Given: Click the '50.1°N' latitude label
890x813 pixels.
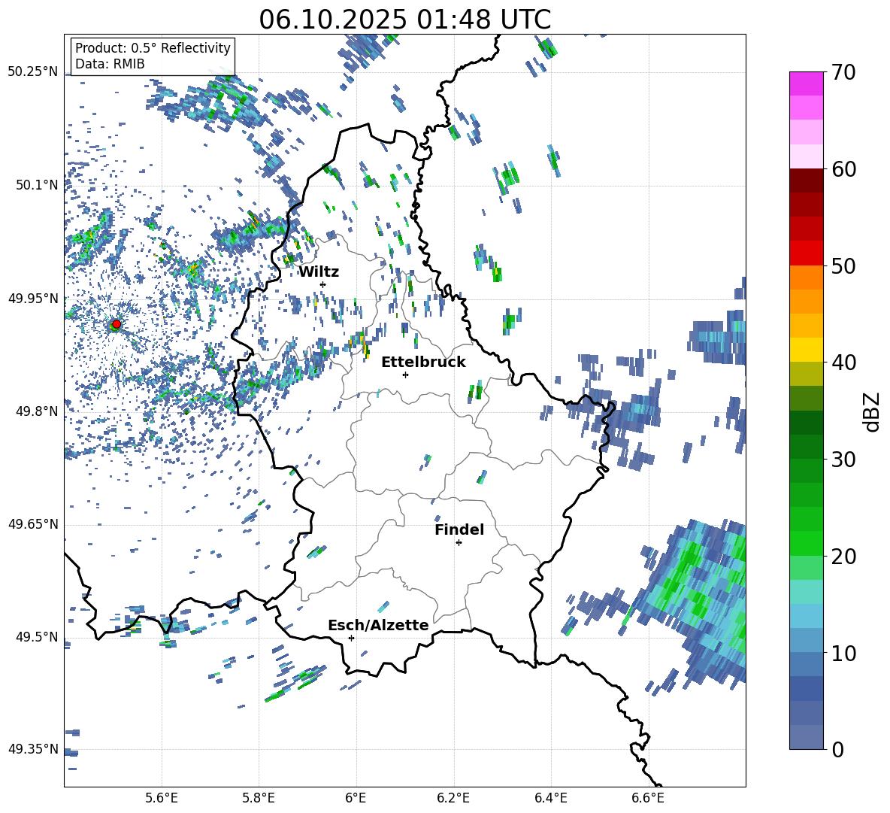Looking at the screenshot, I should coord(37,185).
